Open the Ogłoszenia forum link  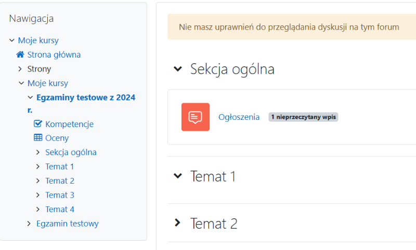(239, 117)
